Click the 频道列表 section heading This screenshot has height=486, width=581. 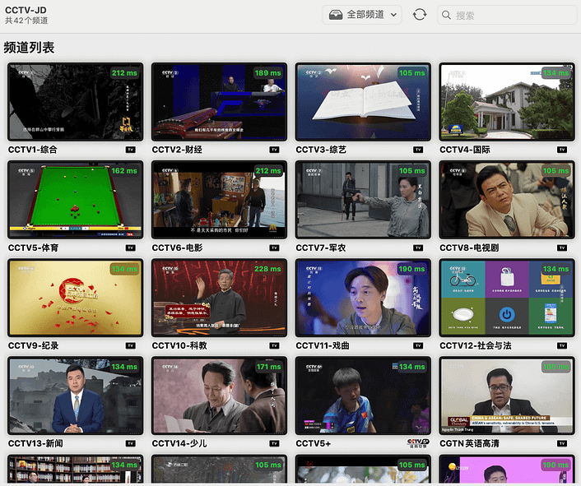point(29,48)
